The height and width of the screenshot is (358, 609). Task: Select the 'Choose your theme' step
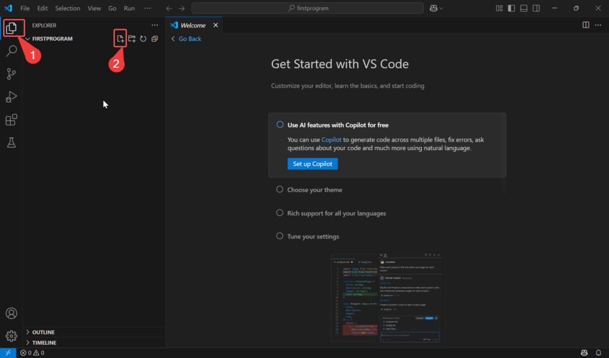coord(315,190)
